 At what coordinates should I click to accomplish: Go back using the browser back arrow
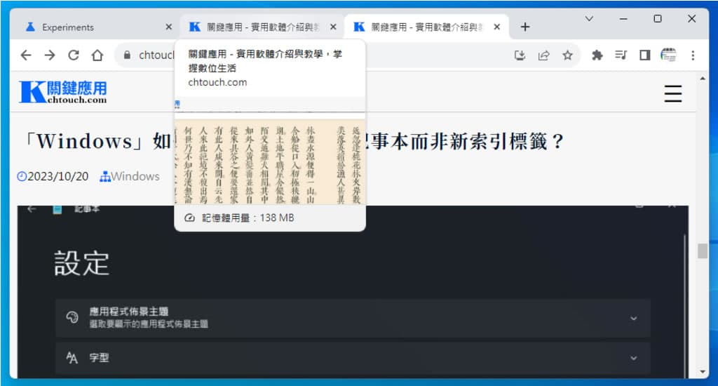[x=26, y=55]
